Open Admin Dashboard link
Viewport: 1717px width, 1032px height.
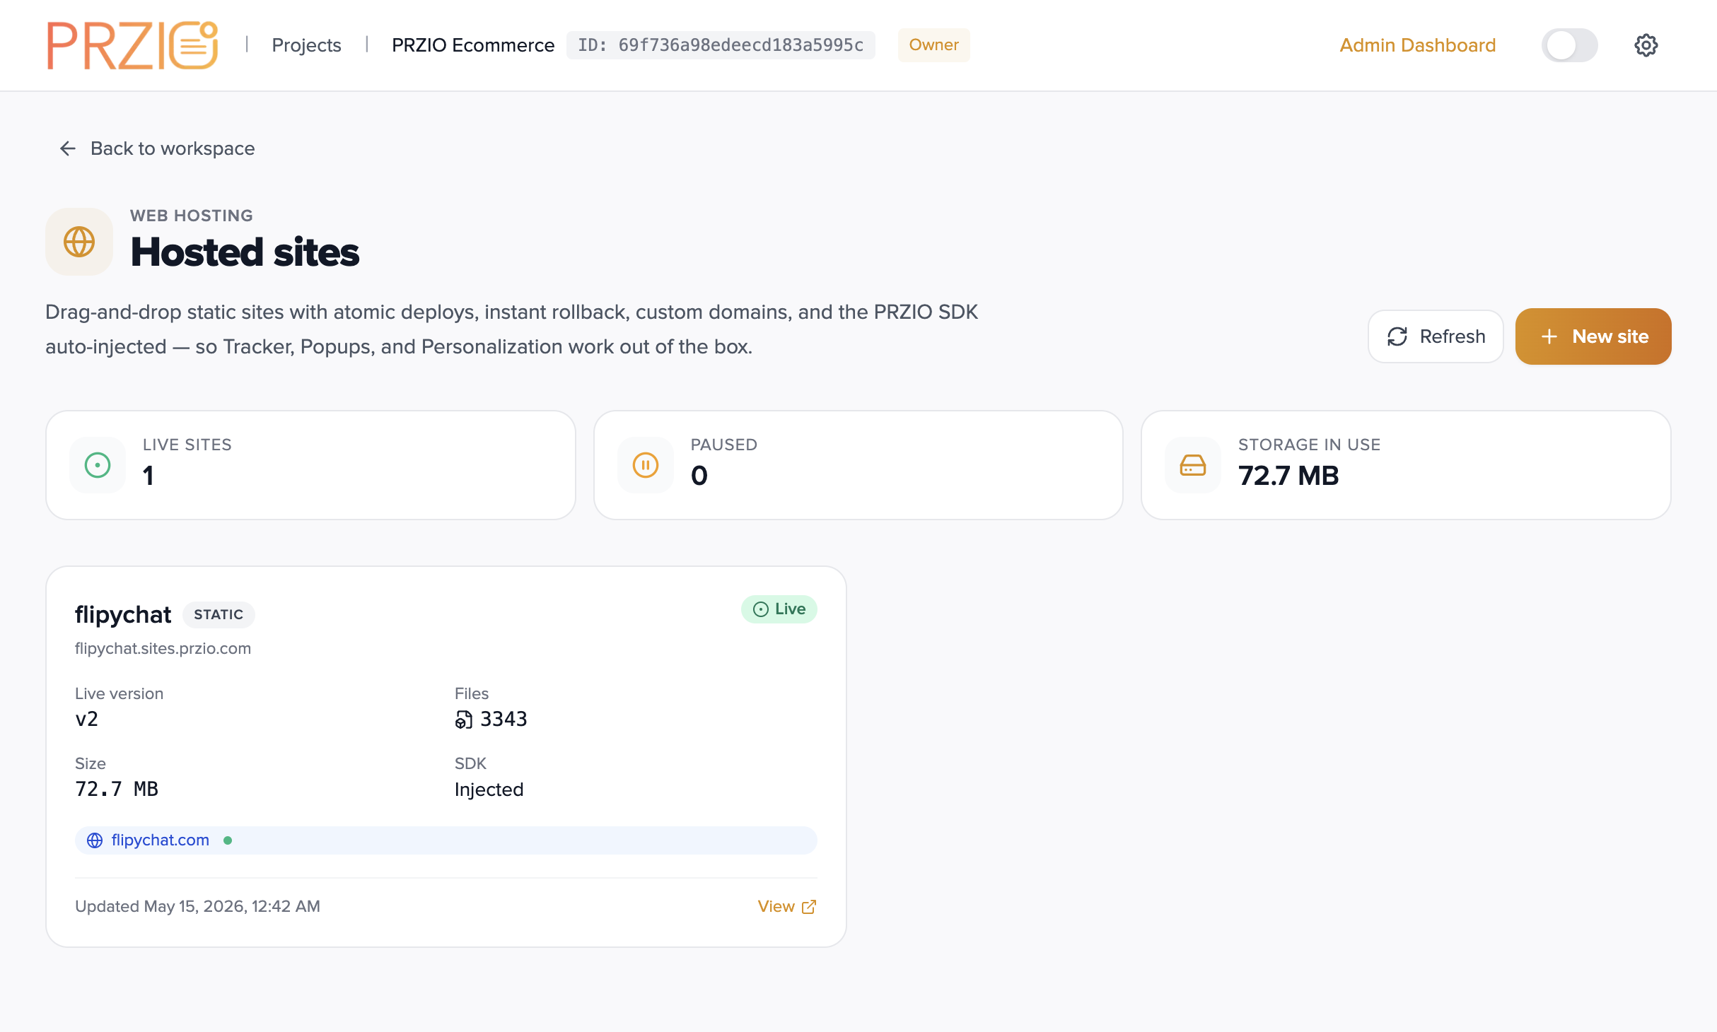(1417, 45)
